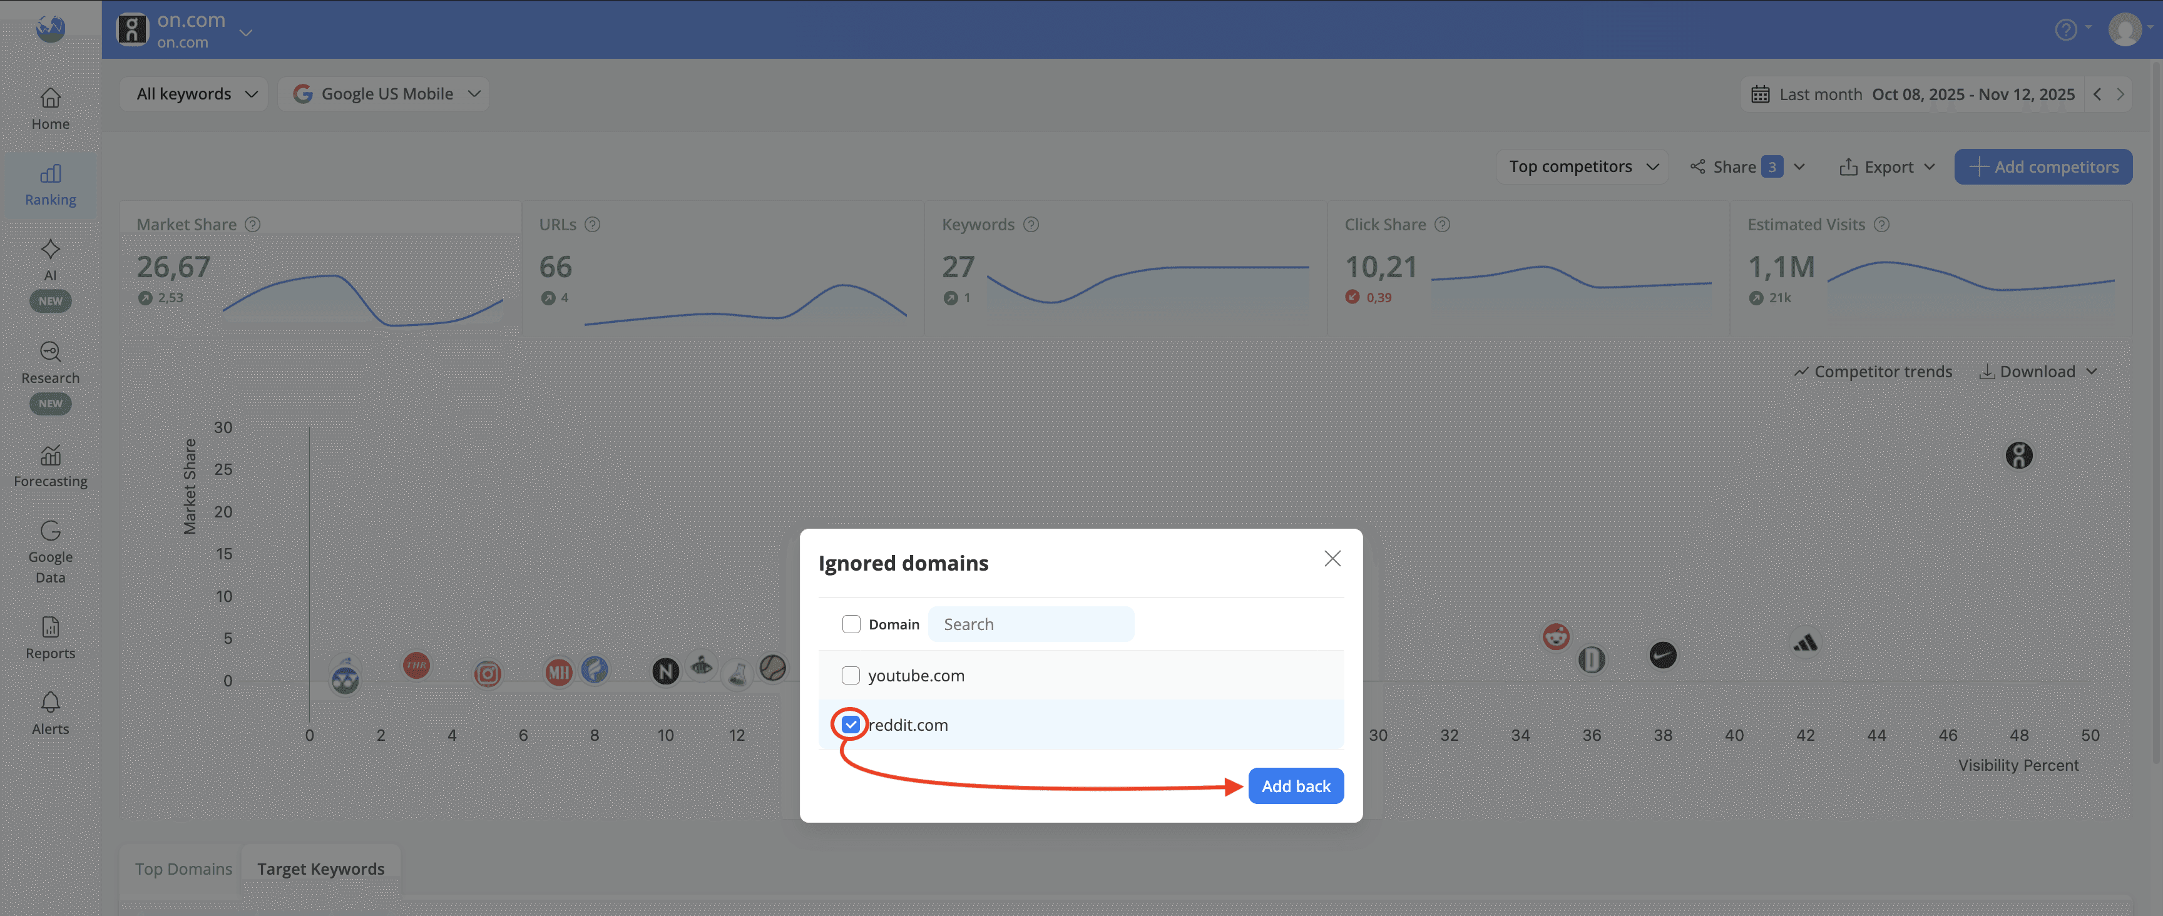This screenshot has height=916, width=2163.
Task: Click the Add back button
Action: (x=1296, y=786)
